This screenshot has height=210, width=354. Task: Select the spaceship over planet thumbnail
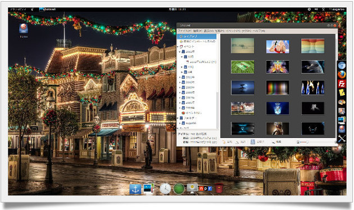pyautogui.click(x=312, y=67)
